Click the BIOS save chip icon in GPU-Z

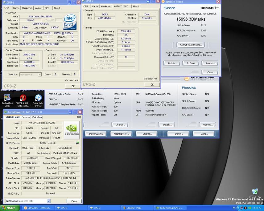77,143
